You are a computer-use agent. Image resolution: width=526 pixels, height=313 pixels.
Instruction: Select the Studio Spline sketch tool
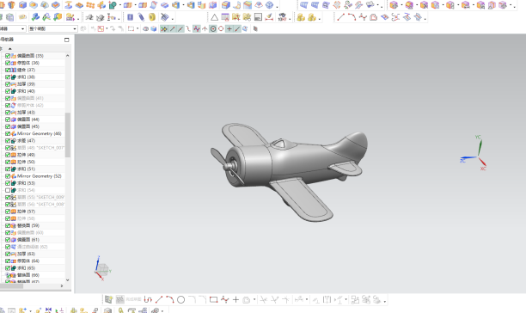pos(225,299)
